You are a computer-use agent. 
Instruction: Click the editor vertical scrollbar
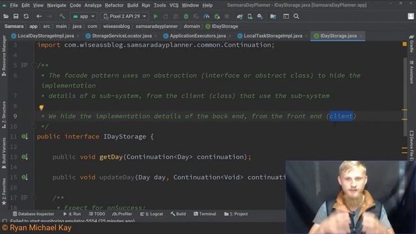click(405, 97)
